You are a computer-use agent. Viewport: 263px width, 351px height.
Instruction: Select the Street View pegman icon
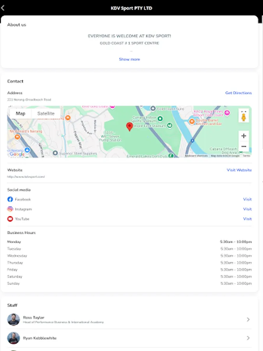(x=244, y=117)
